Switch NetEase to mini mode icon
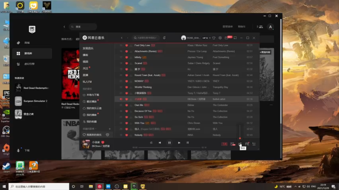 pos(235,38)
